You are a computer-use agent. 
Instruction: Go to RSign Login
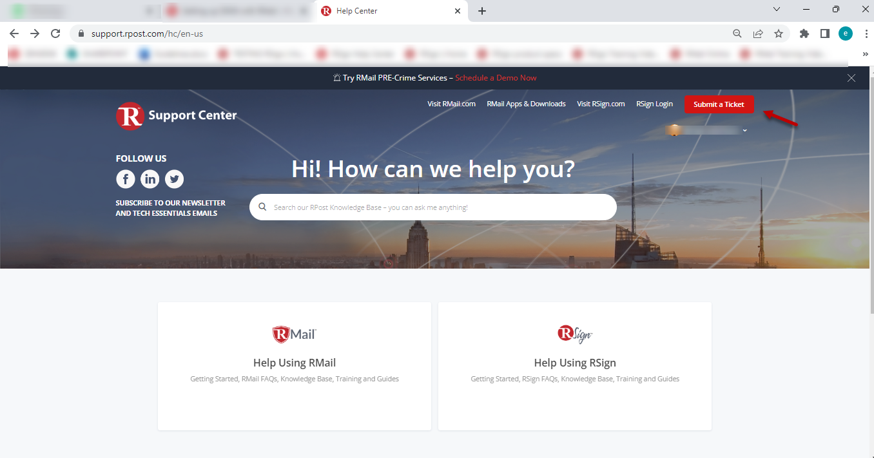coord(654,104)
